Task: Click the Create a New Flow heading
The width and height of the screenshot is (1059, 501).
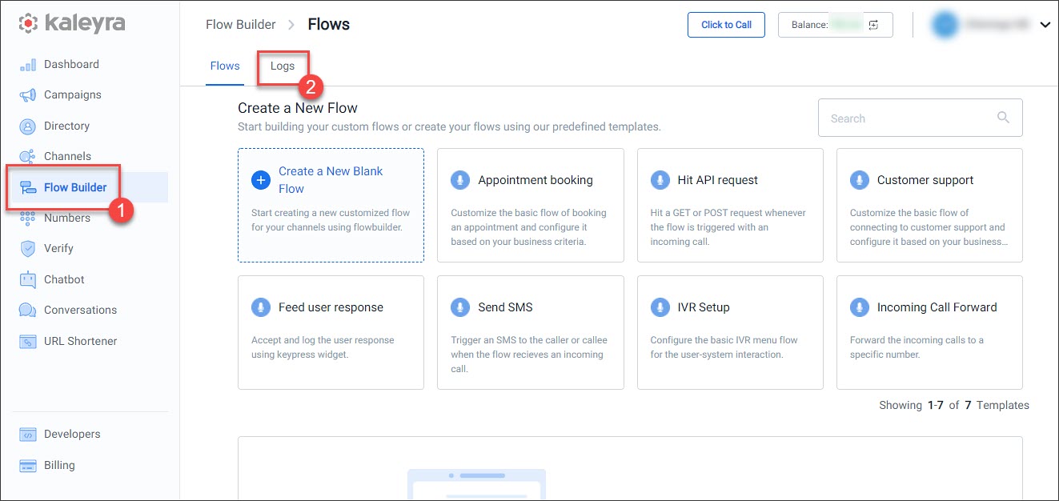Action: click(x=298, y=108)
